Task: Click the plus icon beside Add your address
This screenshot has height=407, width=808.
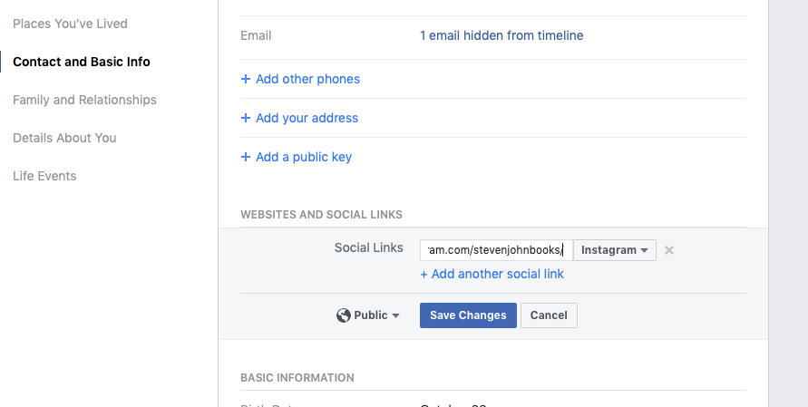Action: point(246,118)
